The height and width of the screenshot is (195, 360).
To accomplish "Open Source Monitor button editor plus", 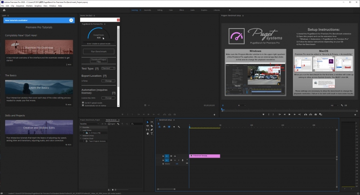I will (214, 115).
